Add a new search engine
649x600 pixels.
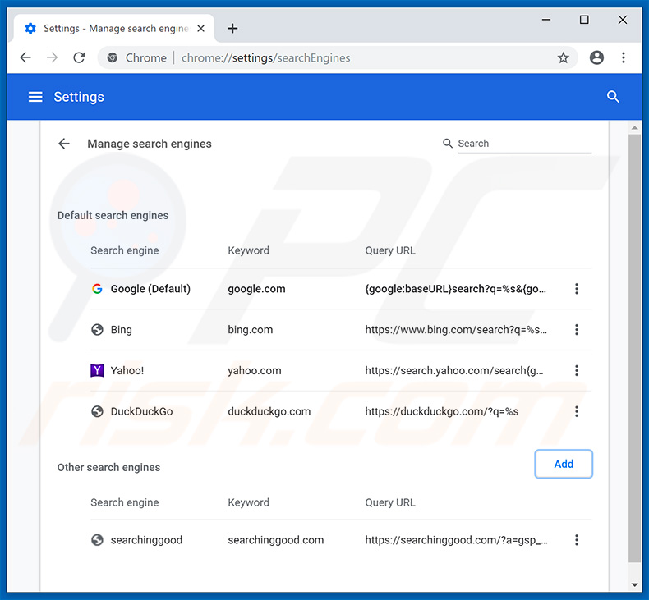pos(564,464)
